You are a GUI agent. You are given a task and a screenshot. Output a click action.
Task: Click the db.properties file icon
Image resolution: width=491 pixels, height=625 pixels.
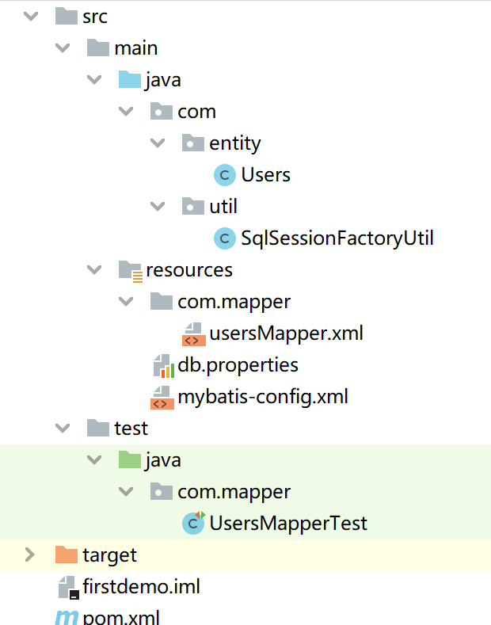(162, 365)
